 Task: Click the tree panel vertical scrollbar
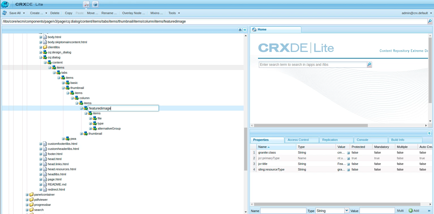246,149
